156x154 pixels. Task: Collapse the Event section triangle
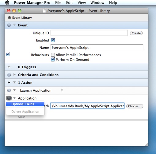click(x=14, y=25)
